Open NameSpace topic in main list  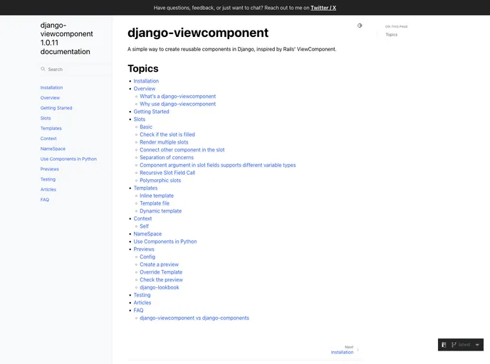[147, 234]
